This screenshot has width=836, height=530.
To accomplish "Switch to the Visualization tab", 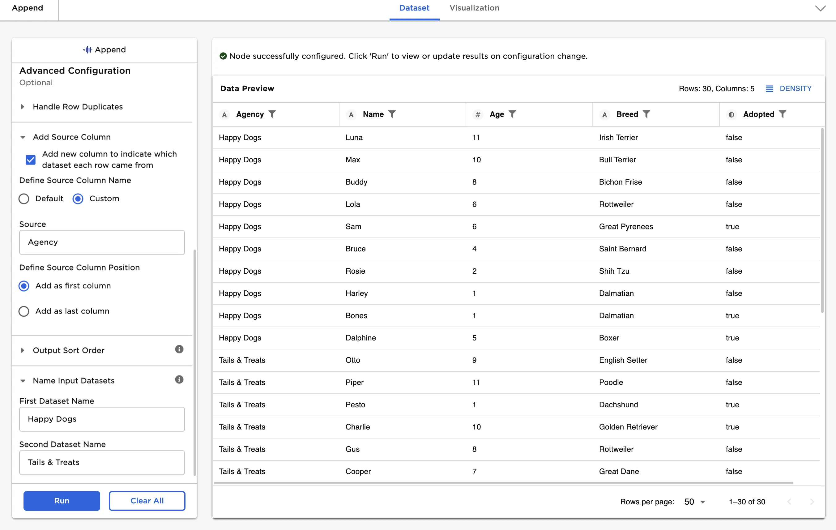I will (474, 8).
